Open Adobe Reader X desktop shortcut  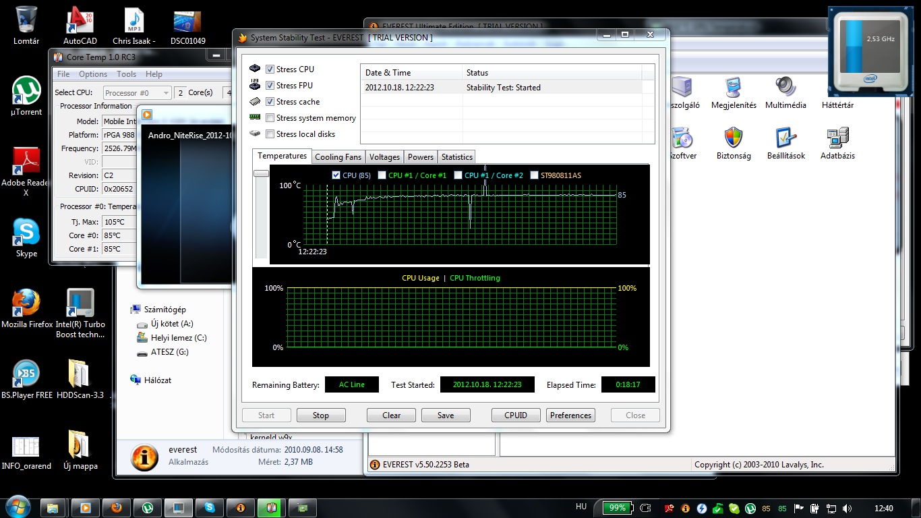(26, 171)
